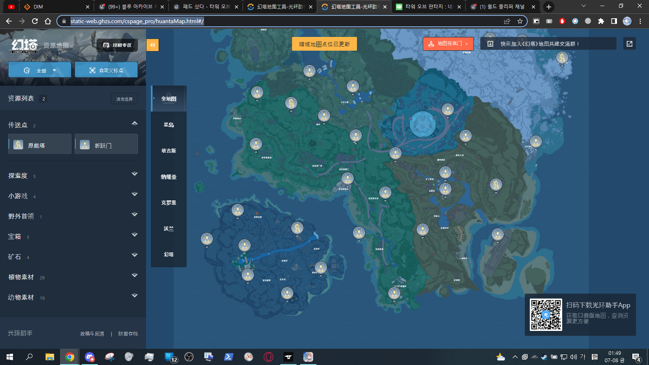The width and height of the screenshot is (649, 365).
Task: Collapse the 传送点 section
Action: (134, 123)
